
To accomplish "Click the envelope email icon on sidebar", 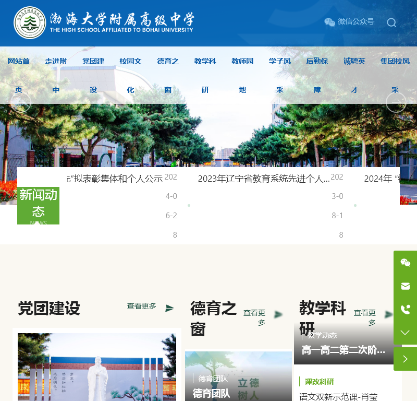I will tap(405, 286).
